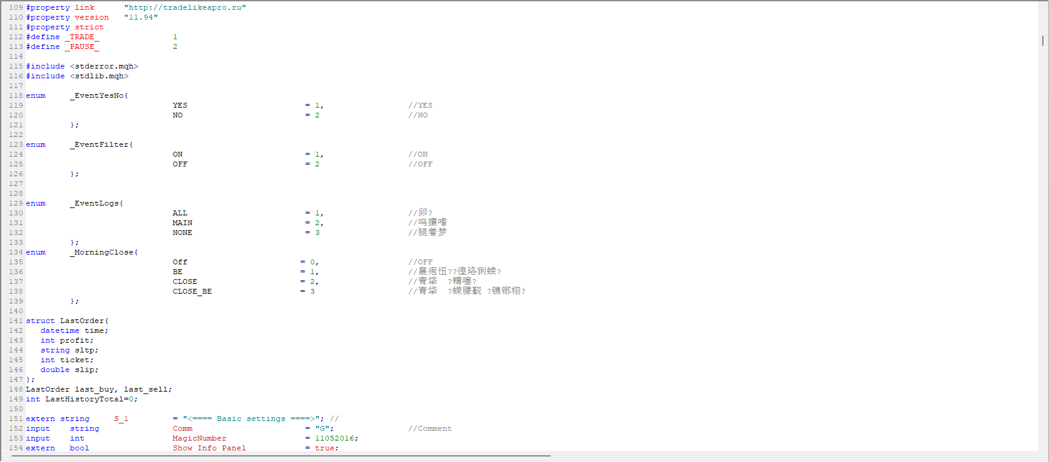Image resolution: width=1049 pixels, height=462 pixels.
Task: Click the _EventFilter enum name
Action: click(x=99, y=144)
